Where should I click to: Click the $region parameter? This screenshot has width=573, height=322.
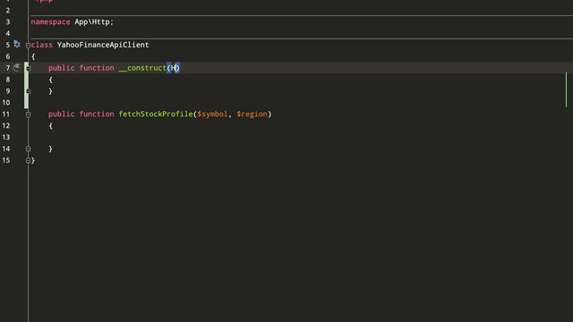click(252, 114)
